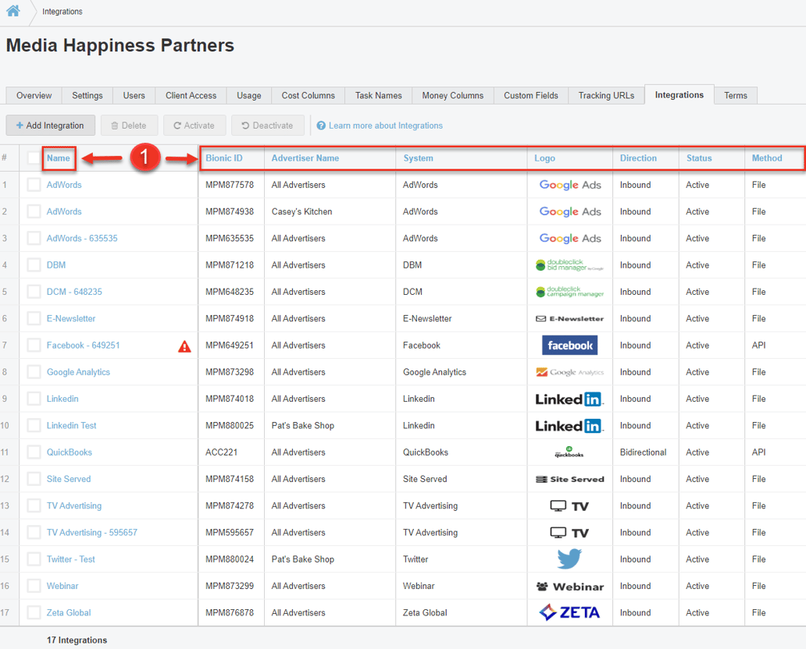Viewport: 806px width, 649px height.
Task: Switch to the Settings tab
Action: point(87,94)
